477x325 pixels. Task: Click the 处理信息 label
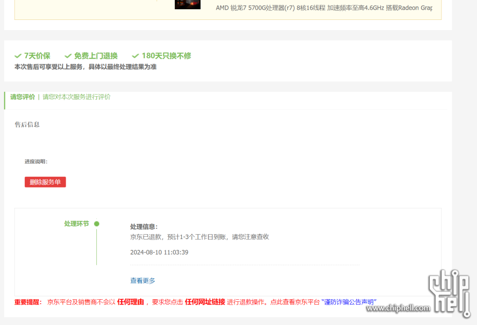point(144,226)
